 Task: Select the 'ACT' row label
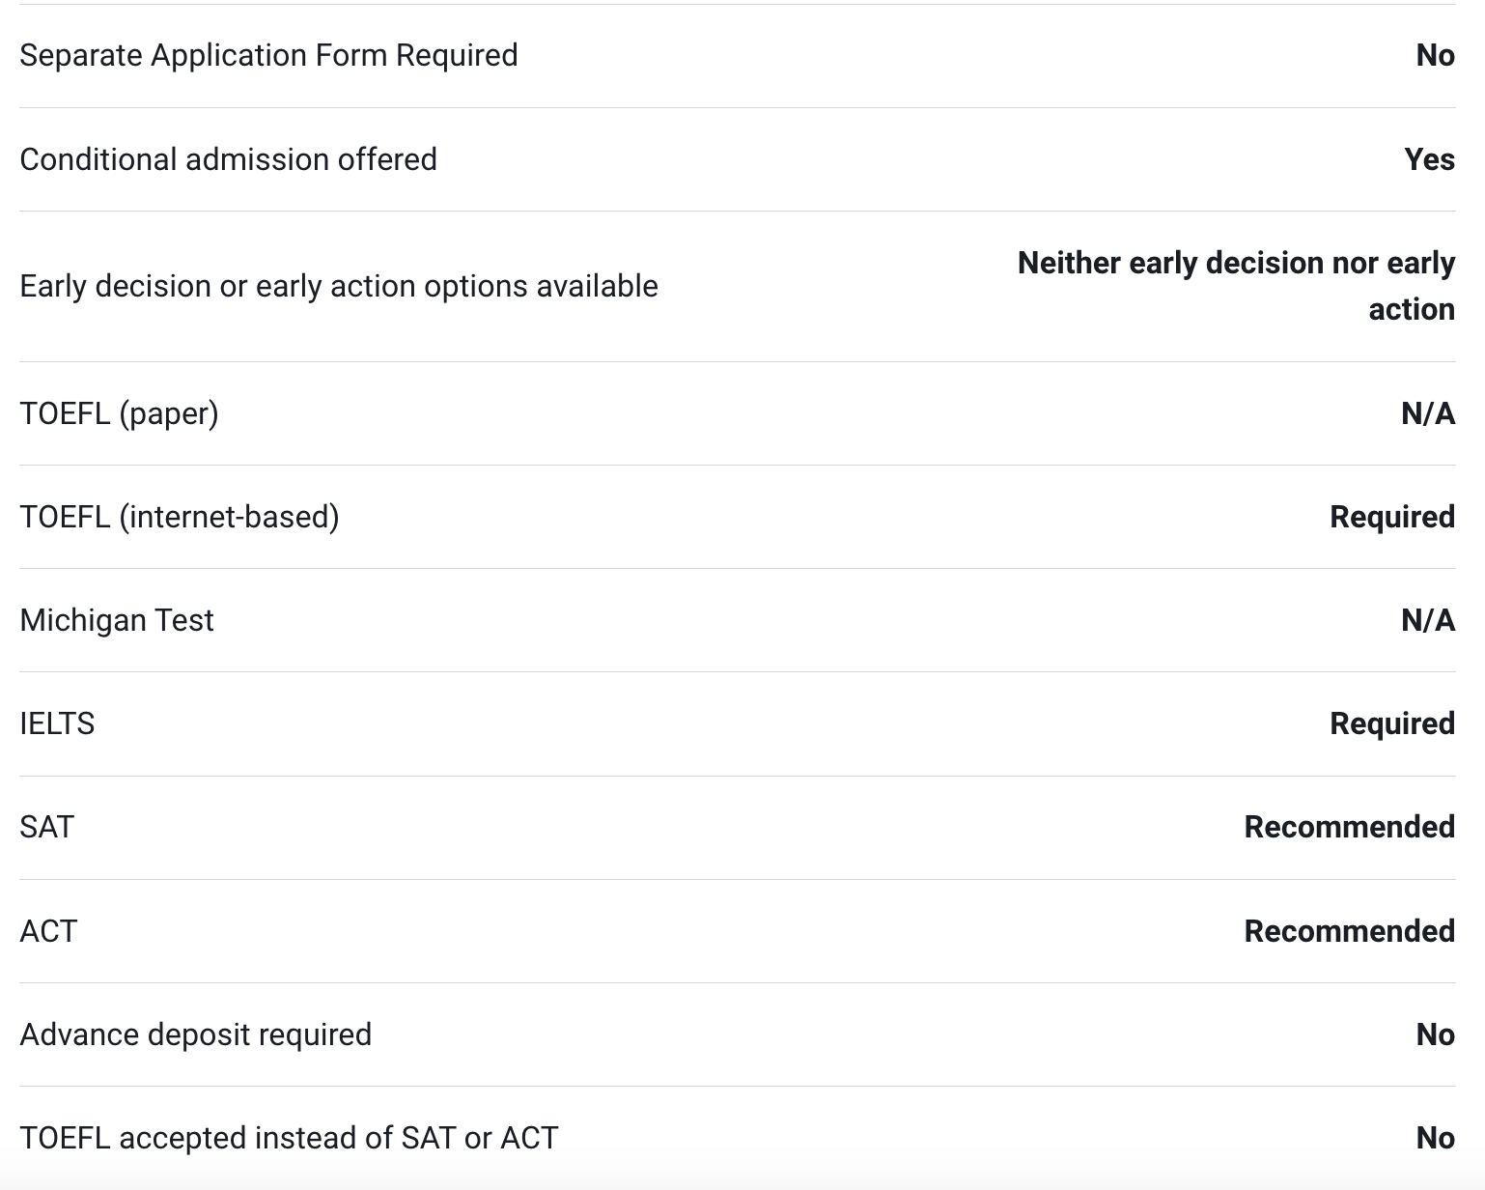[48, 931]
